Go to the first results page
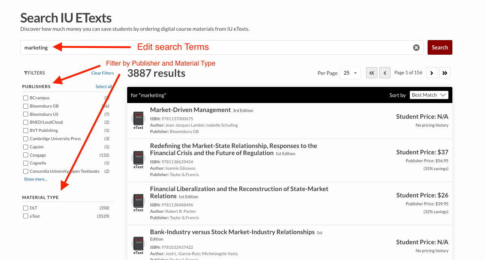 371,73
